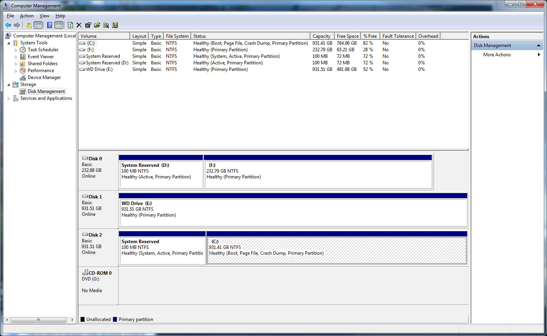Click the magnifier Explore icon in toolbar
This screenshot has width=547, height=336.
(106, 25)
